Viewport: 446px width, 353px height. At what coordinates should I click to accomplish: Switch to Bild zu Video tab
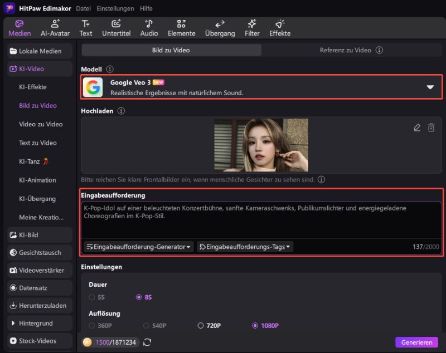coord(171,50)
